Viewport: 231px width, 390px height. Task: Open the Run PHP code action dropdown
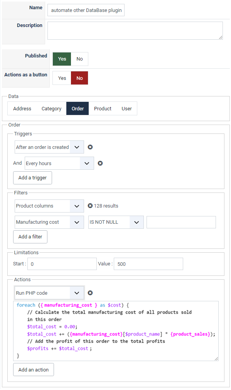pos(49,293)
